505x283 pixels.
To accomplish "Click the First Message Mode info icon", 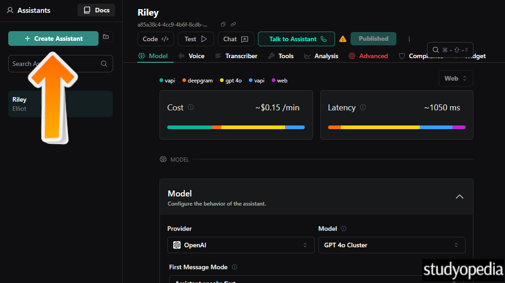I will coord(235,267).
